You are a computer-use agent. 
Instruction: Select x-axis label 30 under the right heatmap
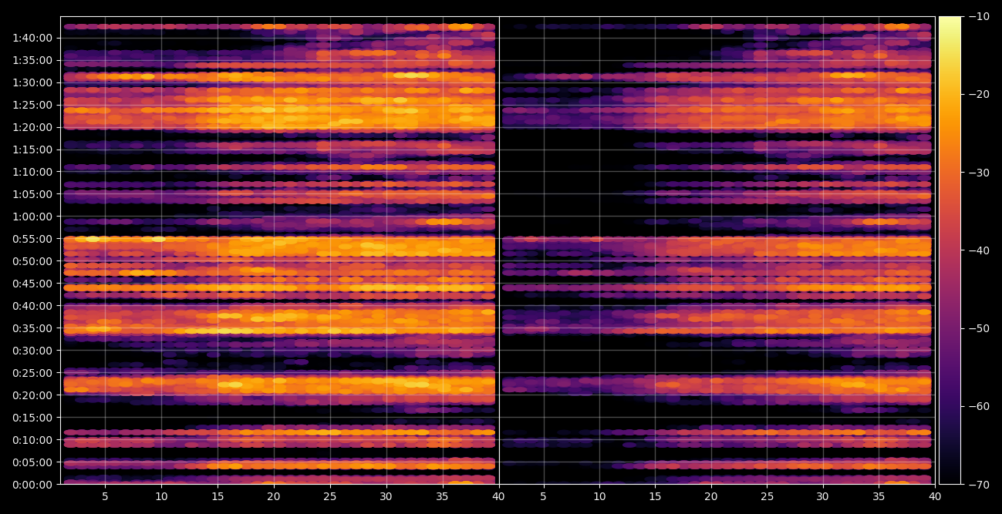point(822,497)
